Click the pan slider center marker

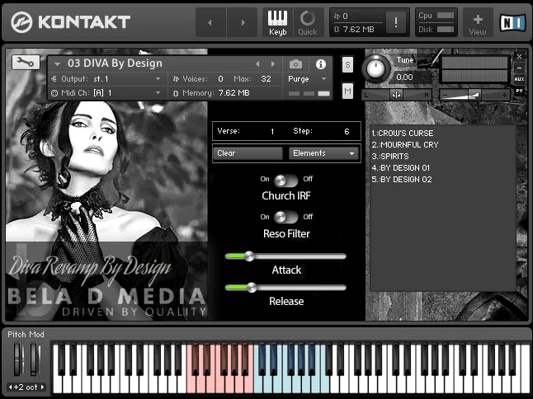pos(396,95)
